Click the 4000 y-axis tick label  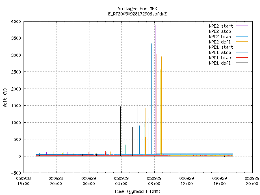(16, 22)
